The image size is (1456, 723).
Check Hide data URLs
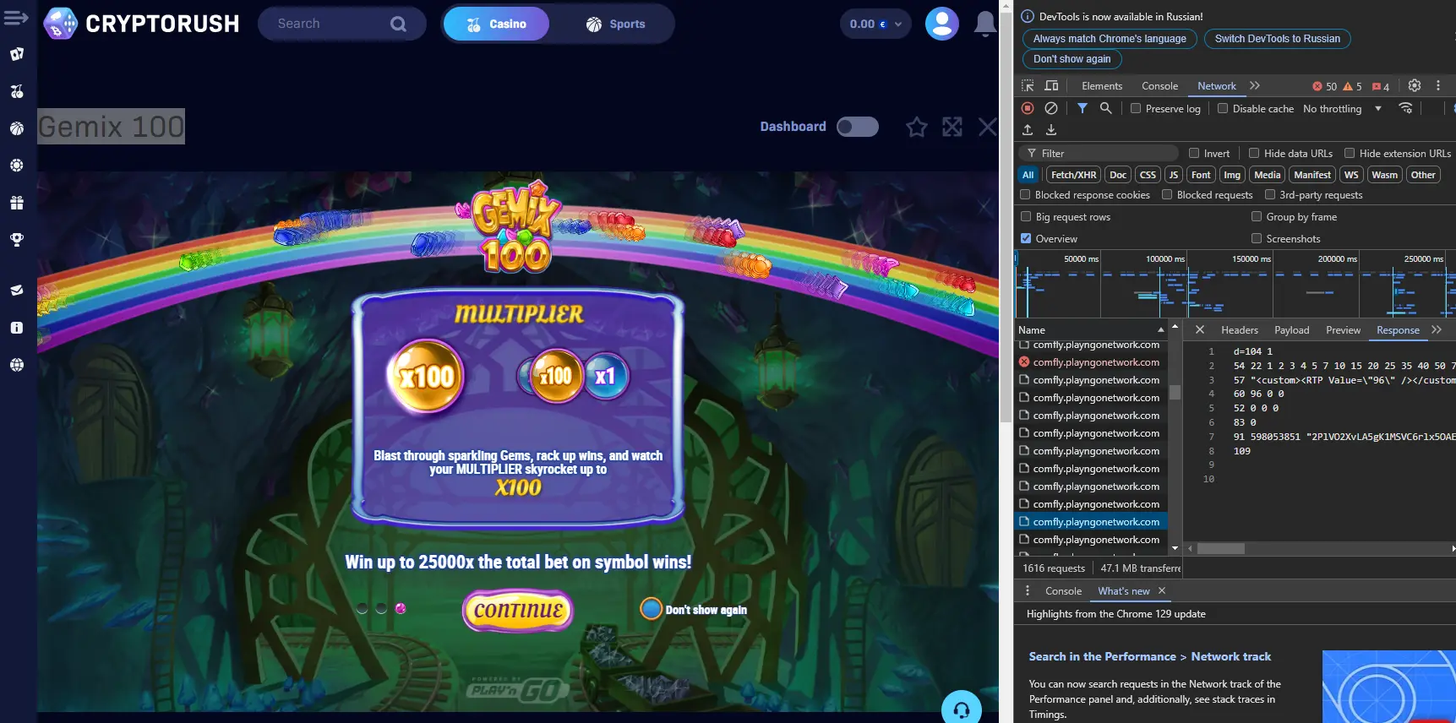click(x=1254, y=153)
